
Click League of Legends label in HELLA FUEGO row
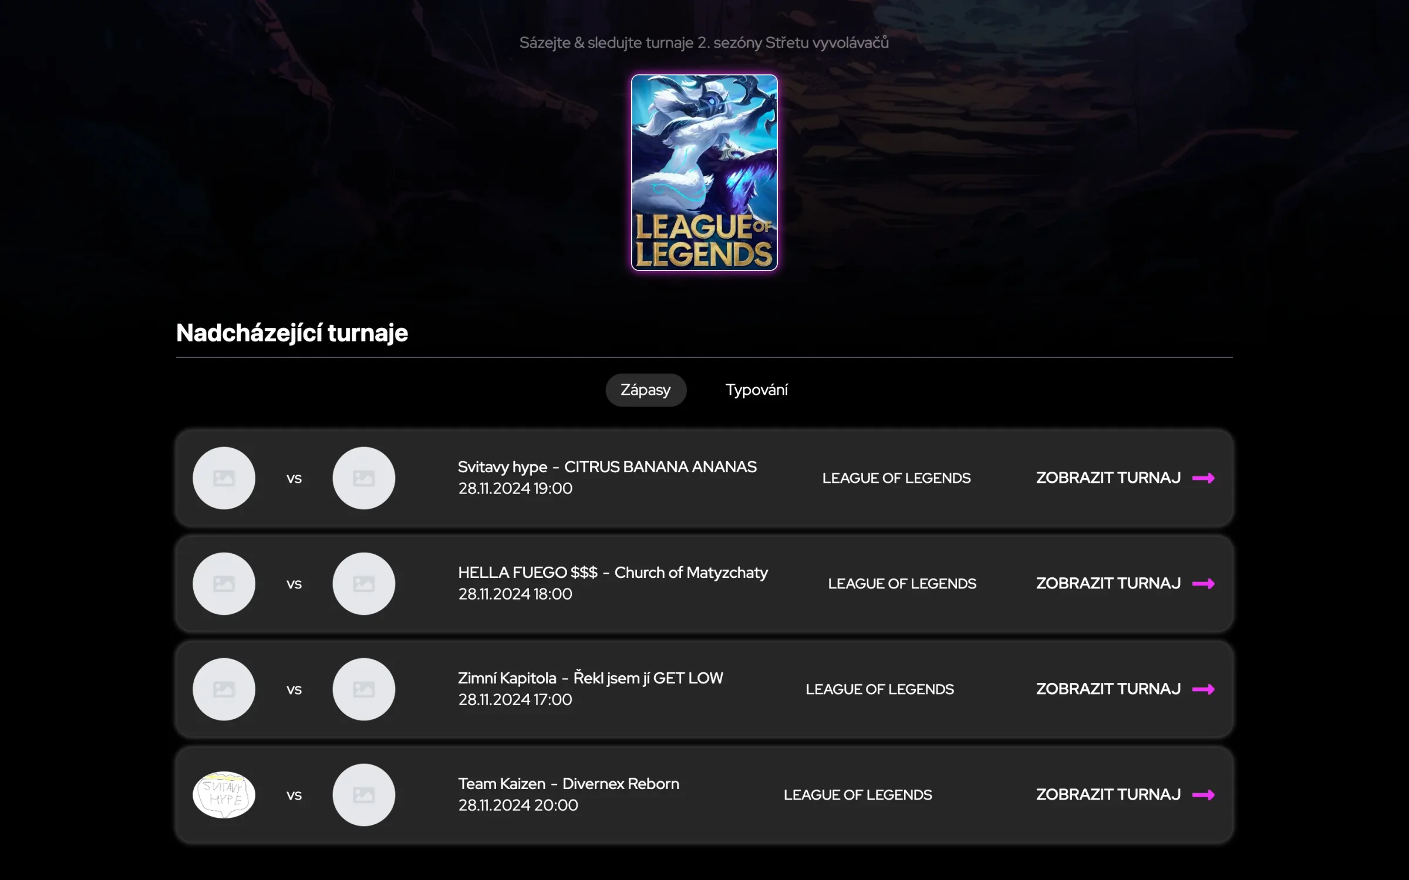click(x=902, y=584)
